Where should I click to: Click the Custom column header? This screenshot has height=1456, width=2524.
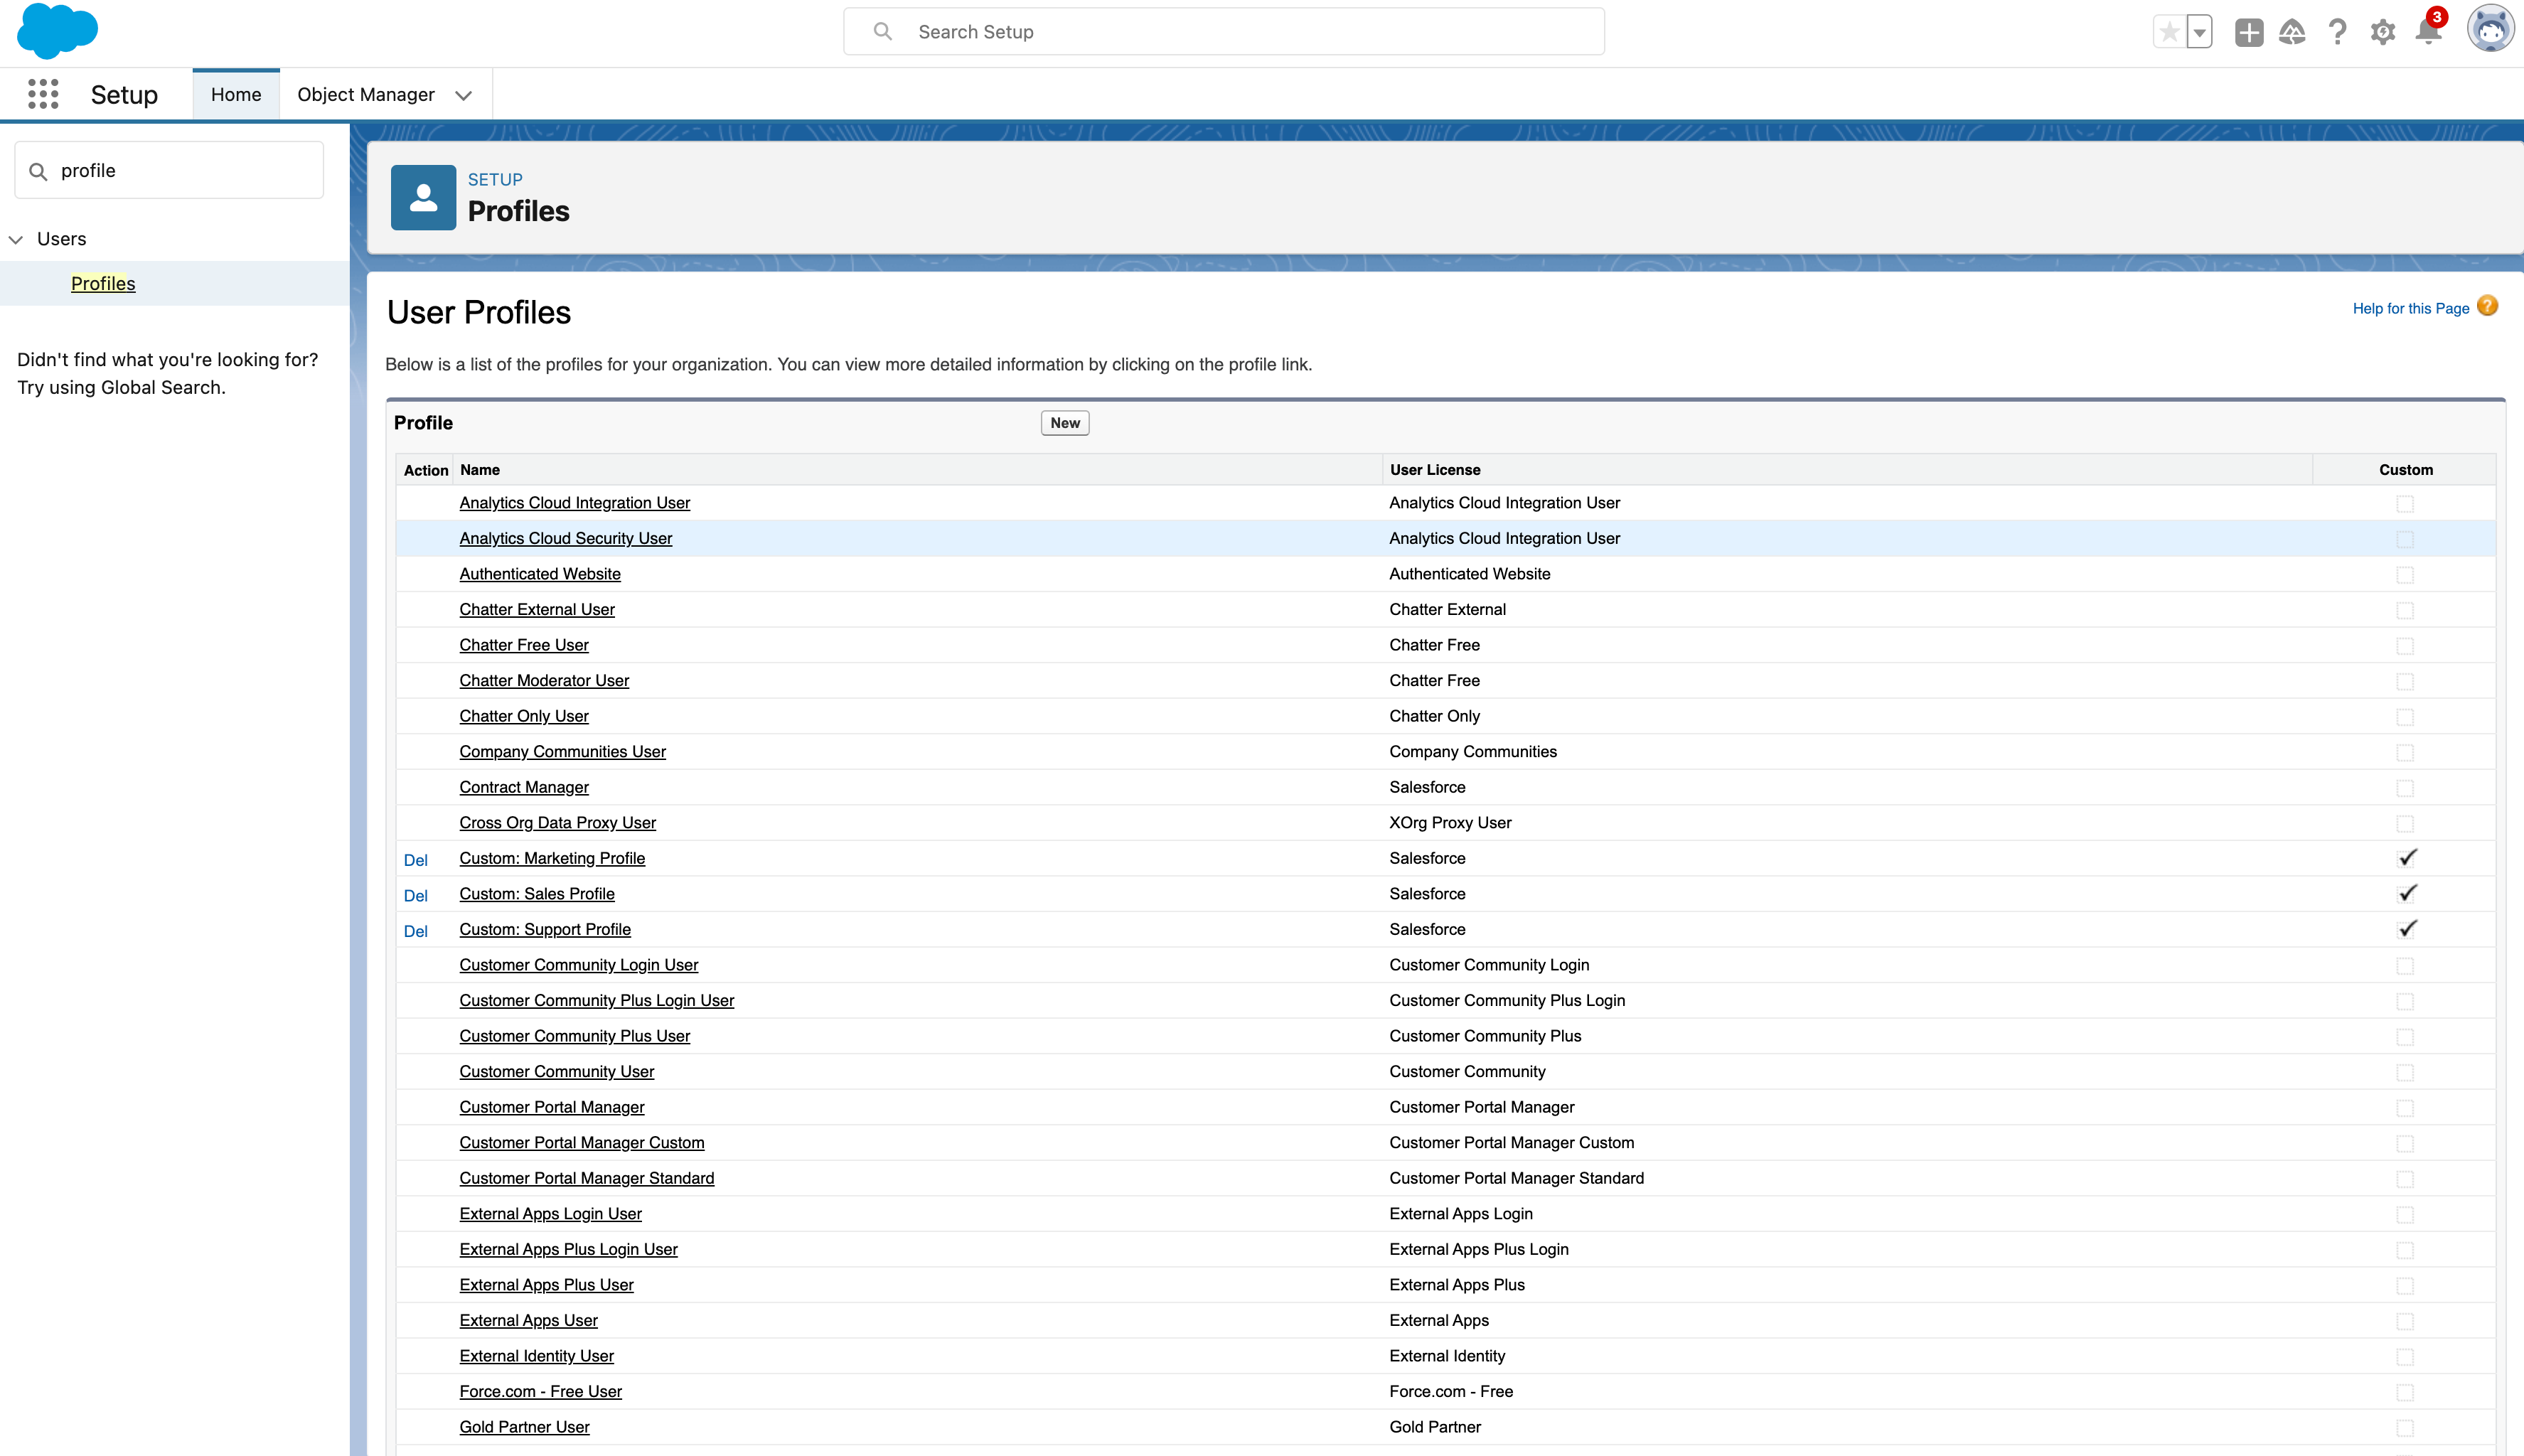[2406, 470]
